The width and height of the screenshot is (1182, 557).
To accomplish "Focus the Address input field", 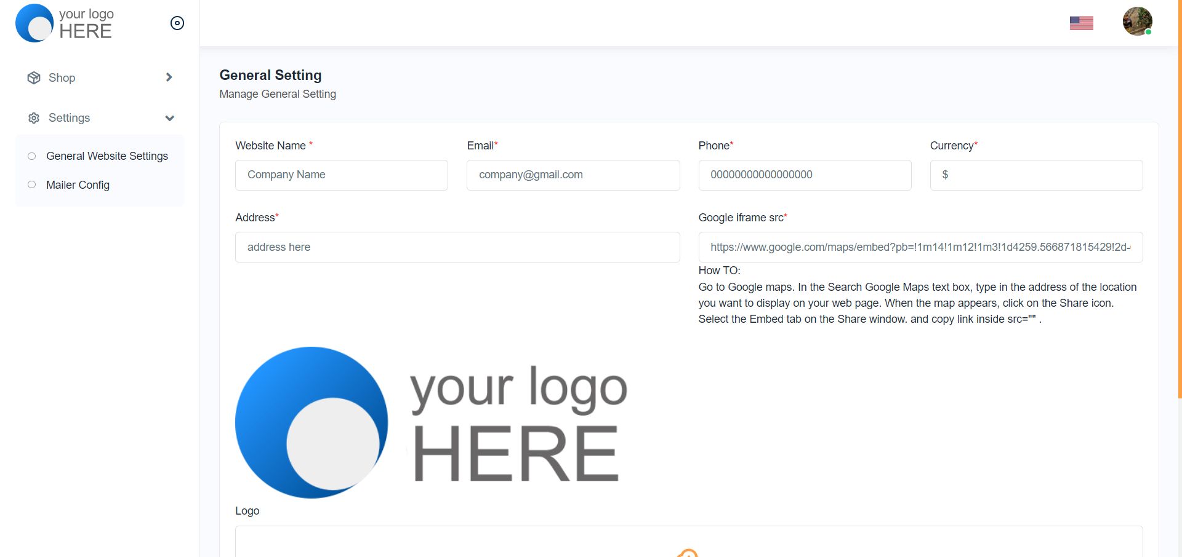I will tap(457, 247).
